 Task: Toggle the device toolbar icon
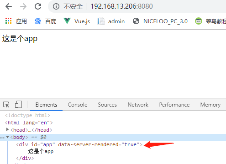point(18,104)
